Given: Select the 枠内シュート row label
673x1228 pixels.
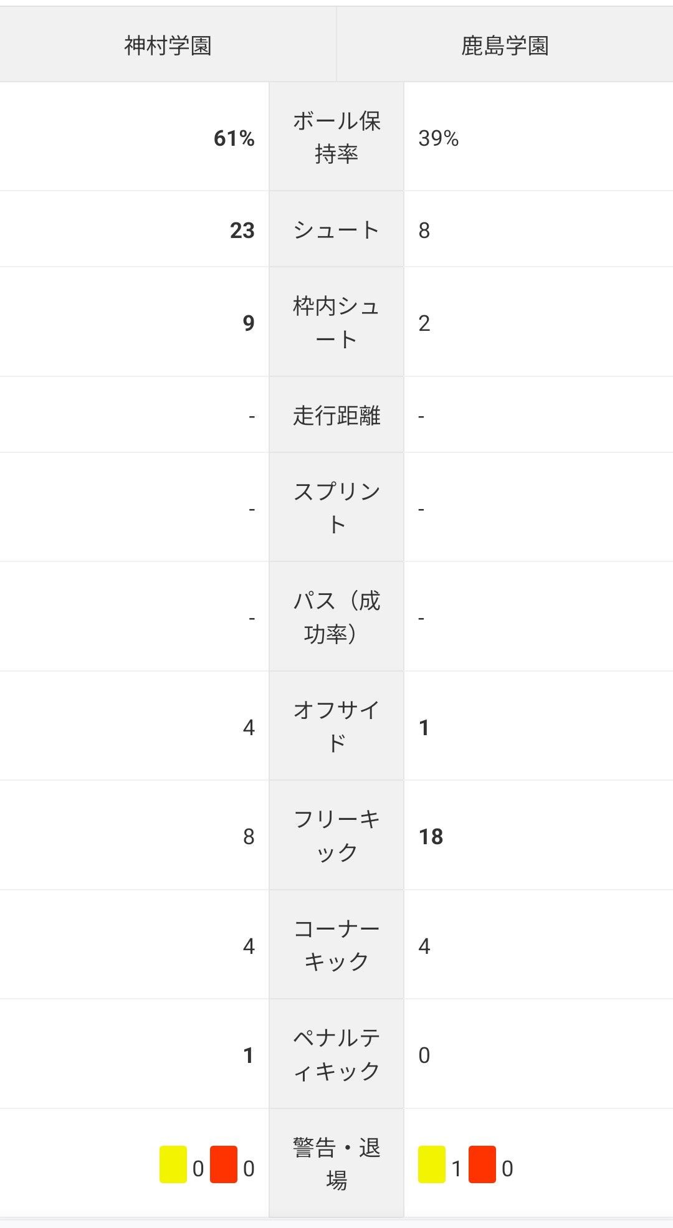Looking at the screenshot, I should point(336,322).
